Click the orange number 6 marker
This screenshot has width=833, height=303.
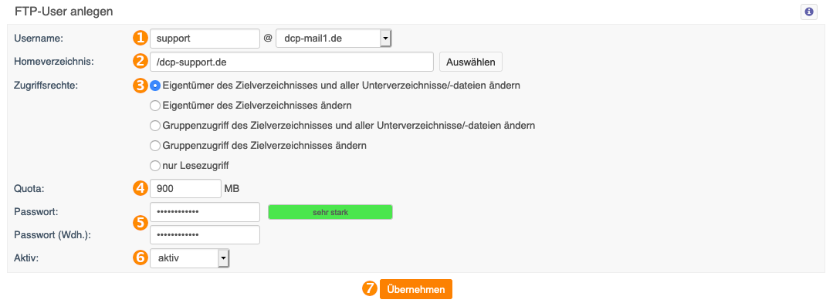[x=140, y=258]
